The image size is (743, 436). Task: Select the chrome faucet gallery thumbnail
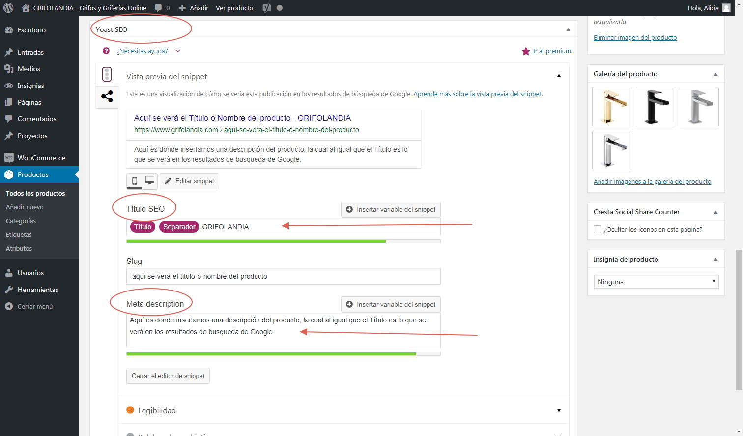click(612, 150)
